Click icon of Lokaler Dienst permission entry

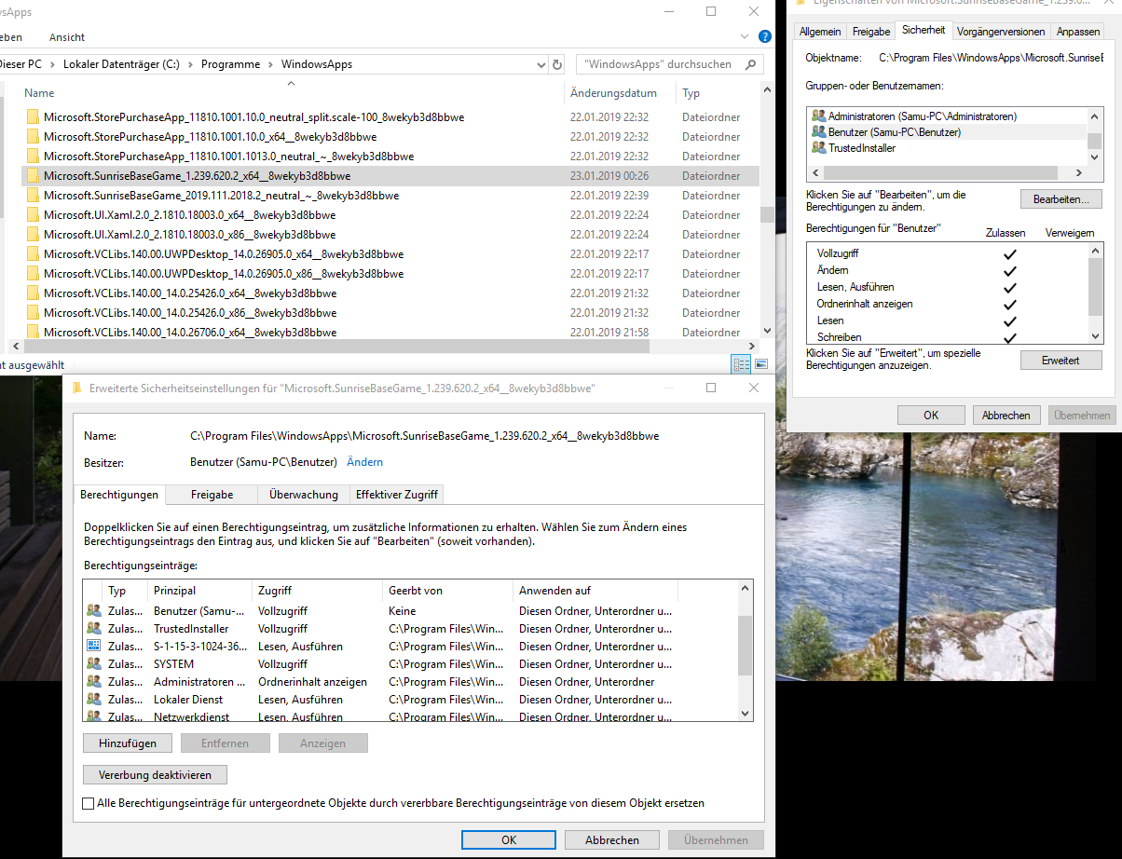coord(93,700)
